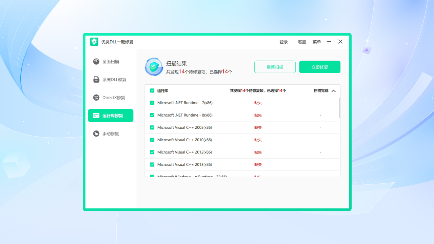Click the 登录 login link

(283, 42)
